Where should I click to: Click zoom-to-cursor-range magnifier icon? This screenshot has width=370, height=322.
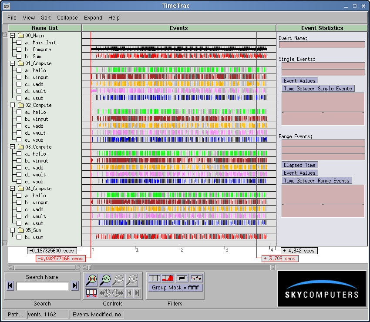click(91, 279)
